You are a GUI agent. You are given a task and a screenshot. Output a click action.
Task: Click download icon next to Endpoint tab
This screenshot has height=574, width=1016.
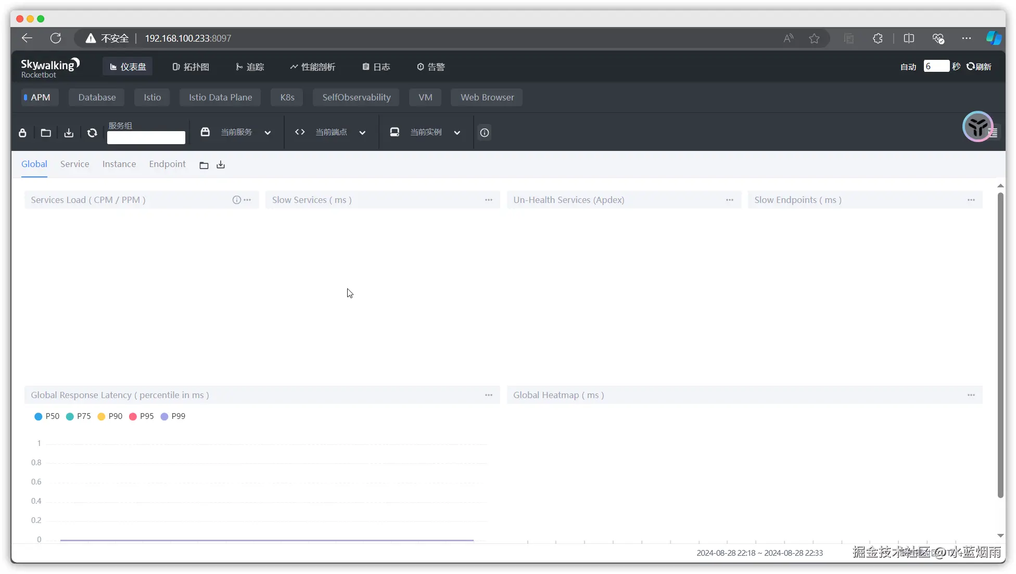(221, 165)
